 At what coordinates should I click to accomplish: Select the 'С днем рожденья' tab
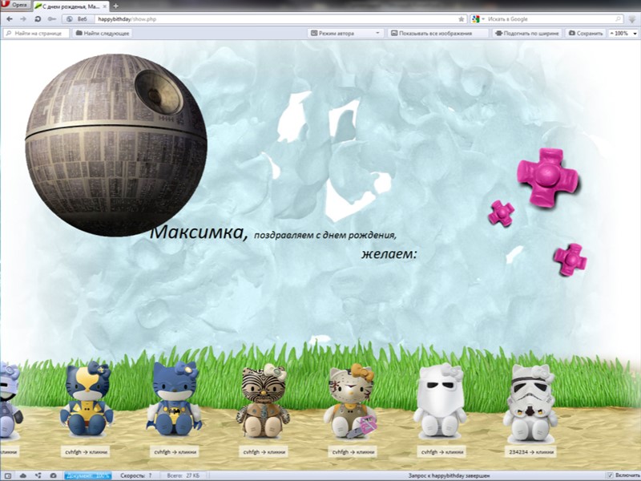[71, 6]
